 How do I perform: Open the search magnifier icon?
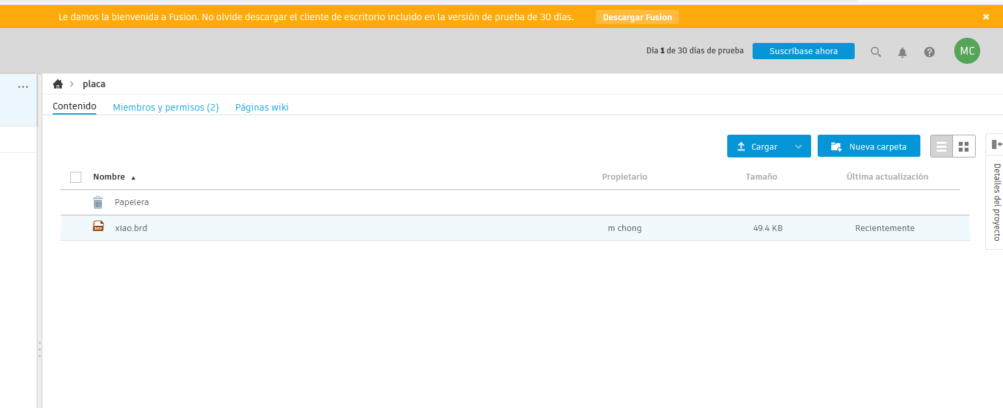tap(876, 52)
